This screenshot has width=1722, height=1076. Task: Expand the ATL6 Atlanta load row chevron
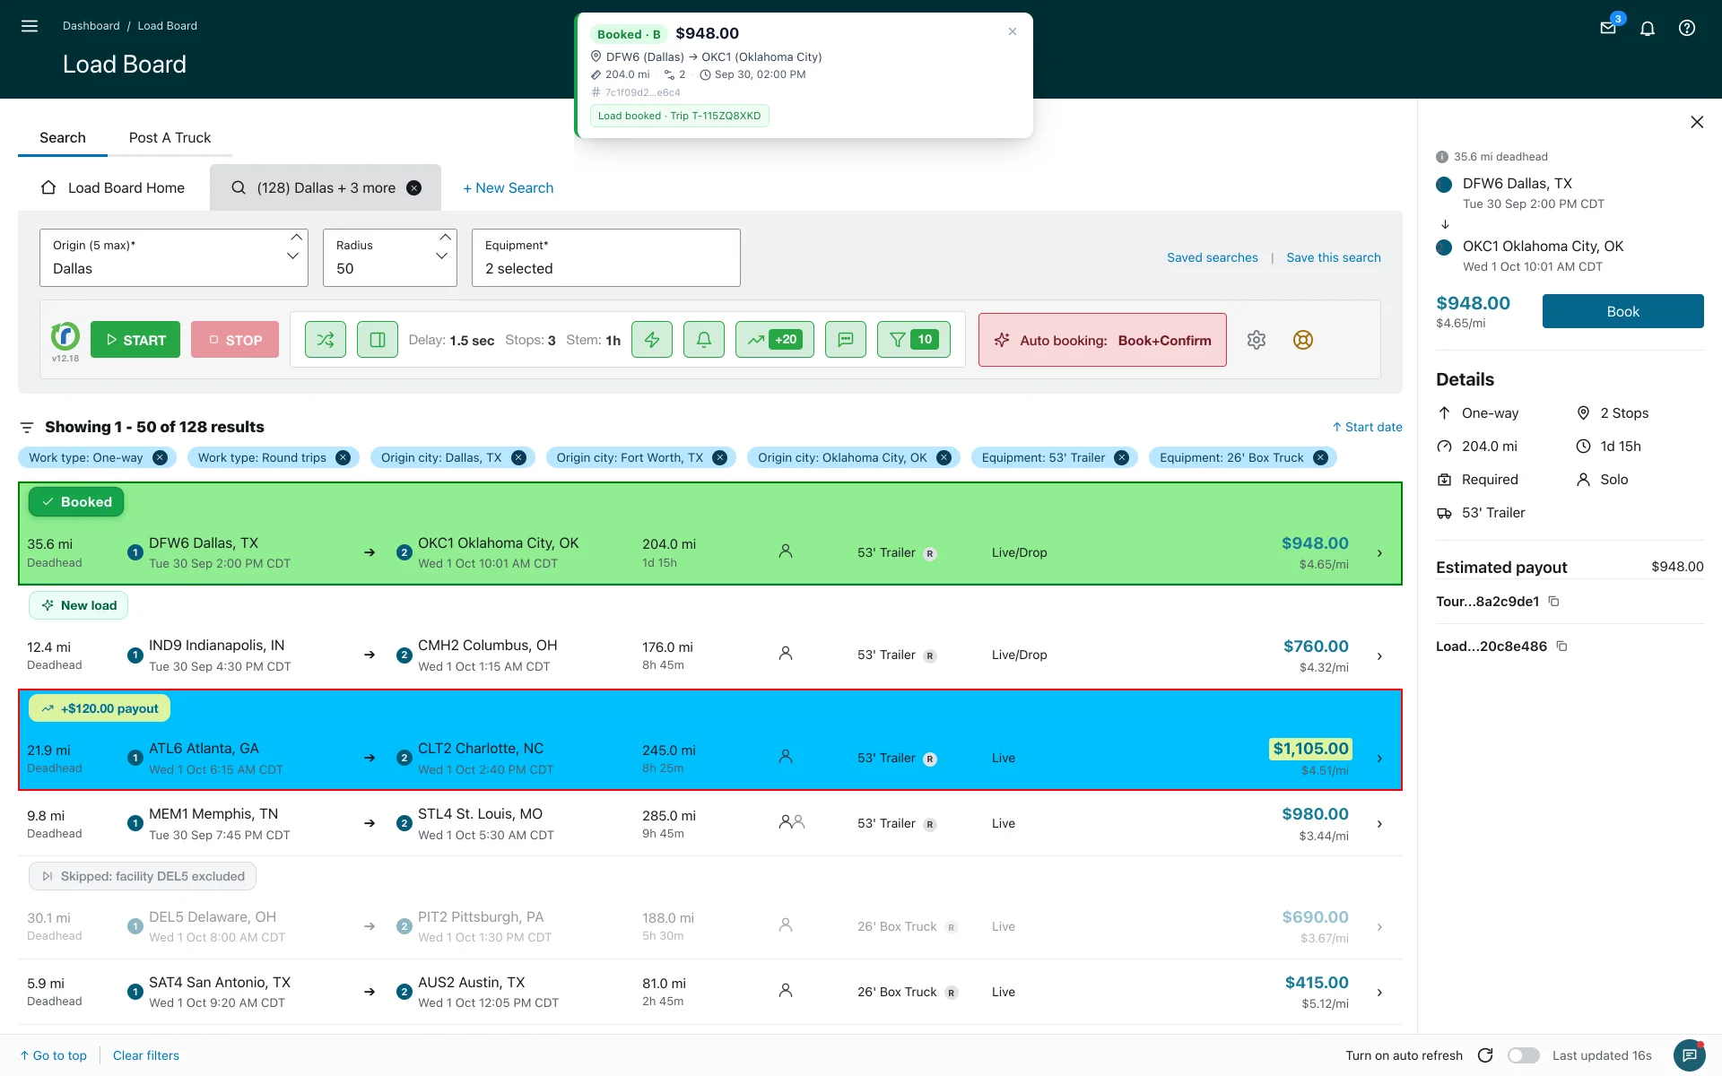pos(1379,759)
